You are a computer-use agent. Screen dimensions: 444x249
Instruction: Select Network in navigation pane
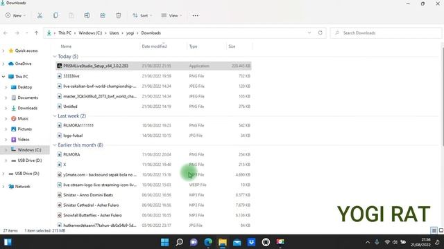click(x=22, y=187)
